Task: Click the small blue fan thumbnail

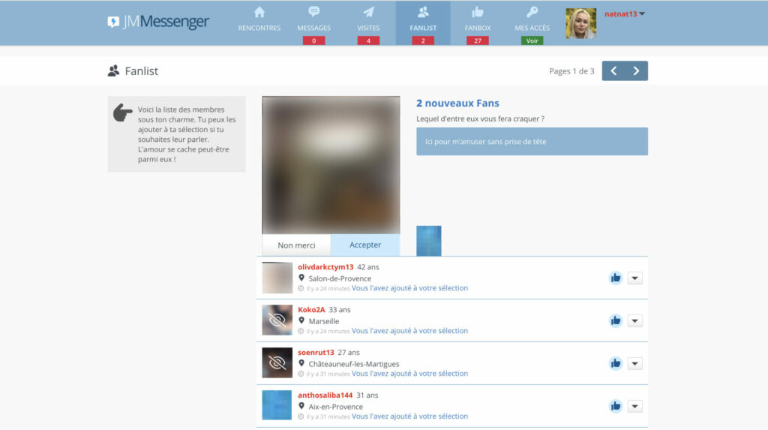Action: coord(428,241)
